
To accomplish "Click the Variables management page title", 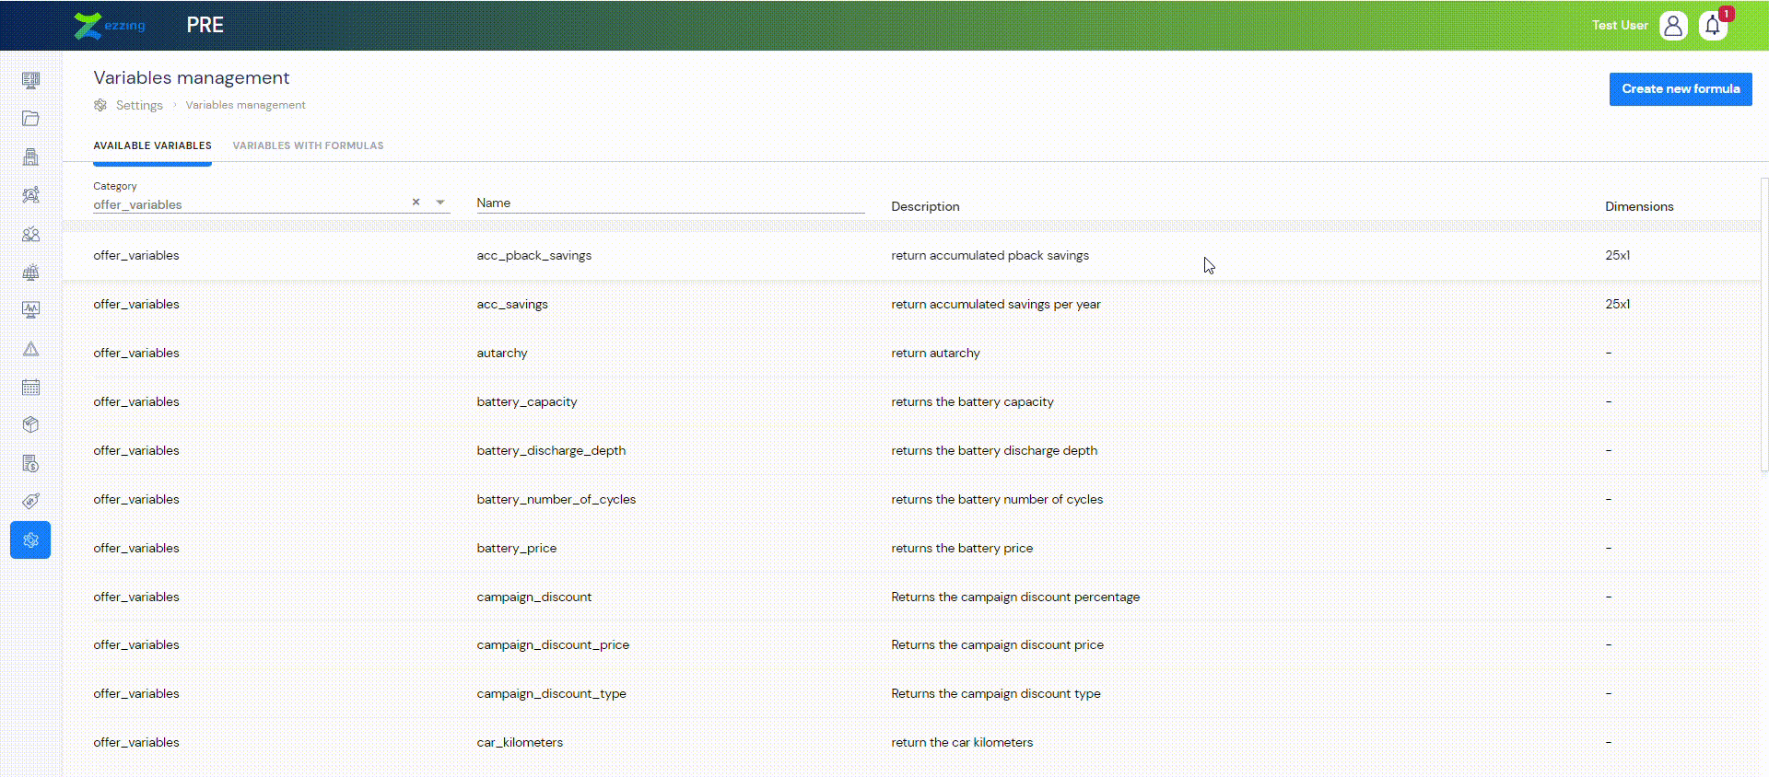I will (x=192, y=77).
